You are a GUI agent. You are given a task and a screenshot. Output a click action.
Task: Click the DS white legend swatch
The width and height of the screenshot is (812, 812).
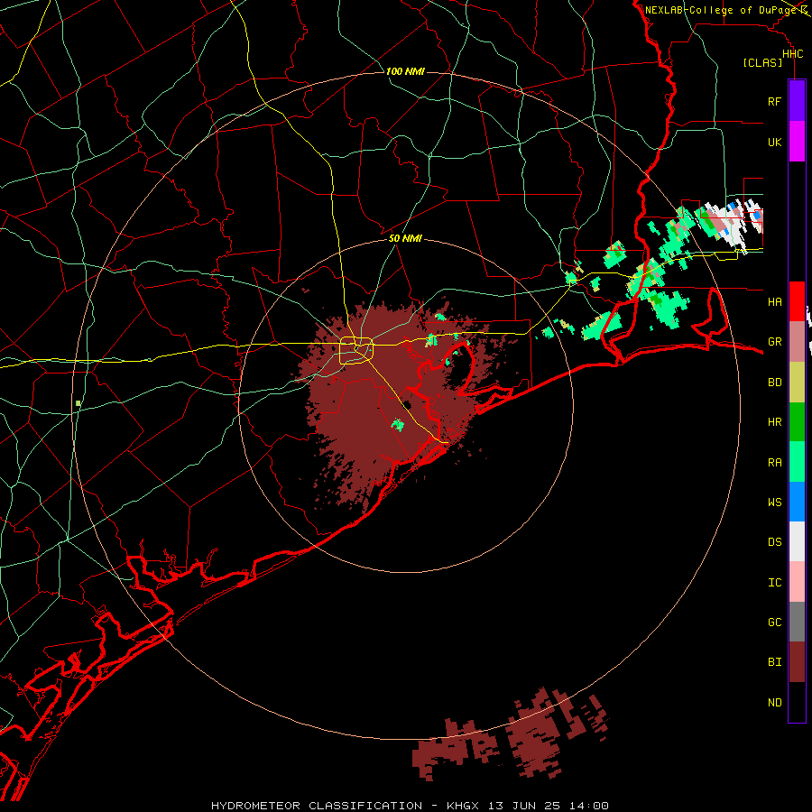click(797, 541)
